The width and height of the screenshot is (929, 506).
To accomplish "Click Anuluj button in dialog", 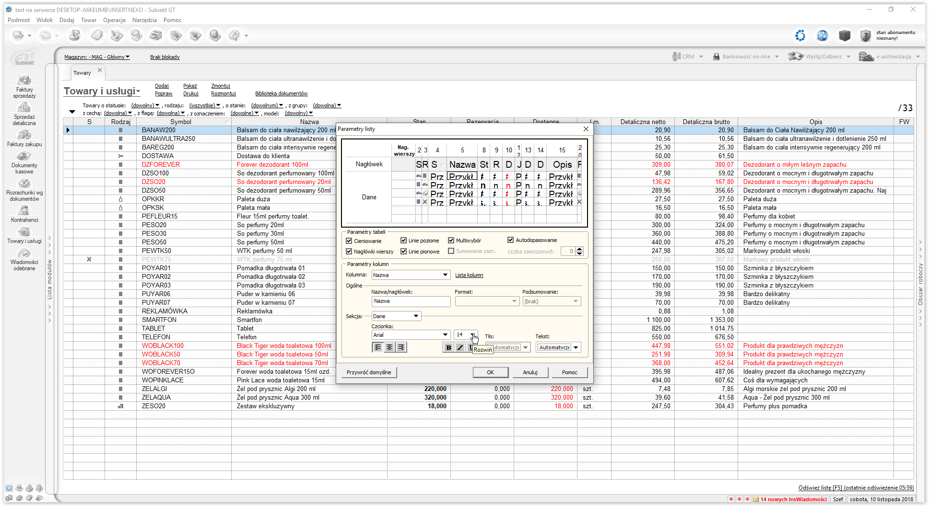I will pos(530,372).
